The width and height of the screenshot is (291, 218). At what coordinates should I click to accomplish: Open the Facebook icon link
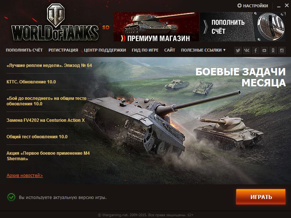[255, 50]
